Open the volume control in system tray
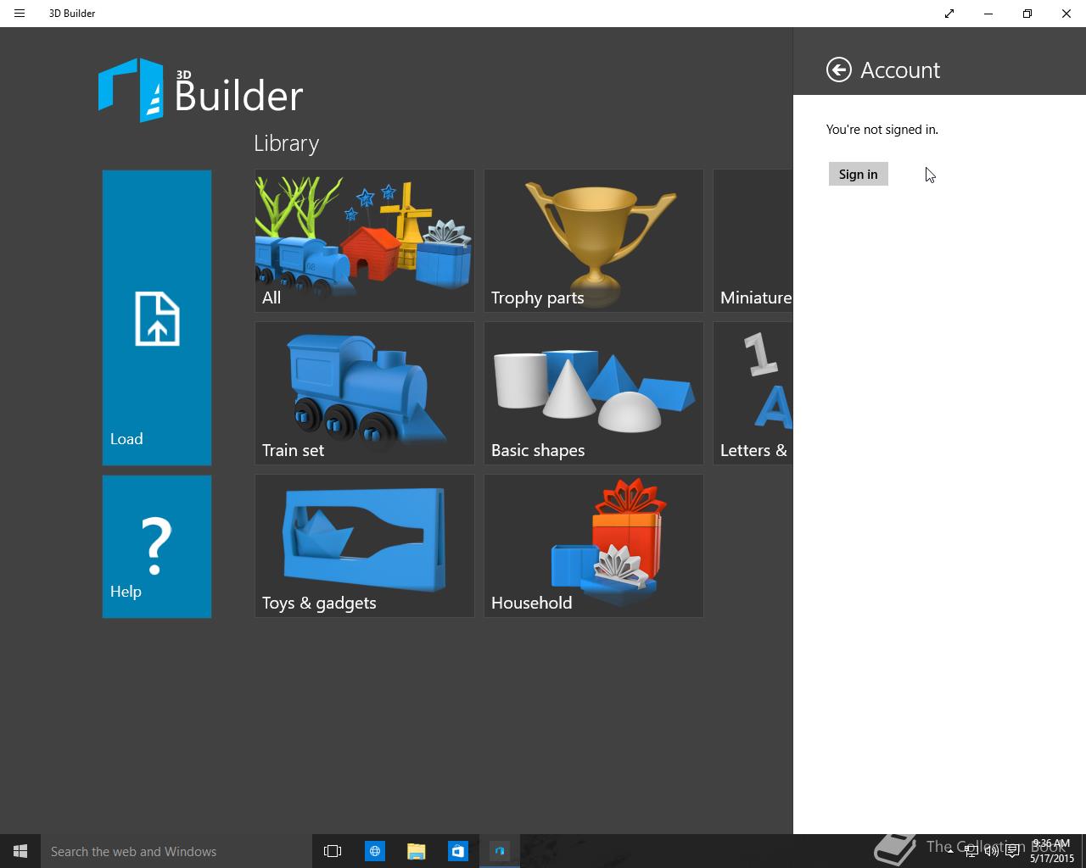This screenshot has width=1086, height=868. click(992, 851)
